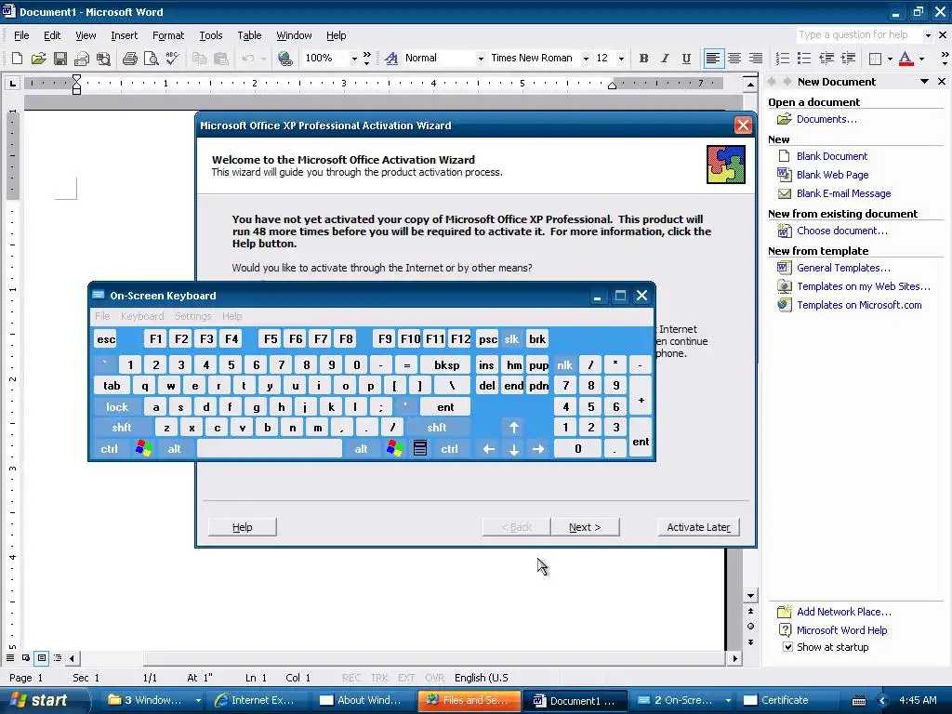Open the Format menu
The width and height of the screenshot is (952, 714).
168,35
